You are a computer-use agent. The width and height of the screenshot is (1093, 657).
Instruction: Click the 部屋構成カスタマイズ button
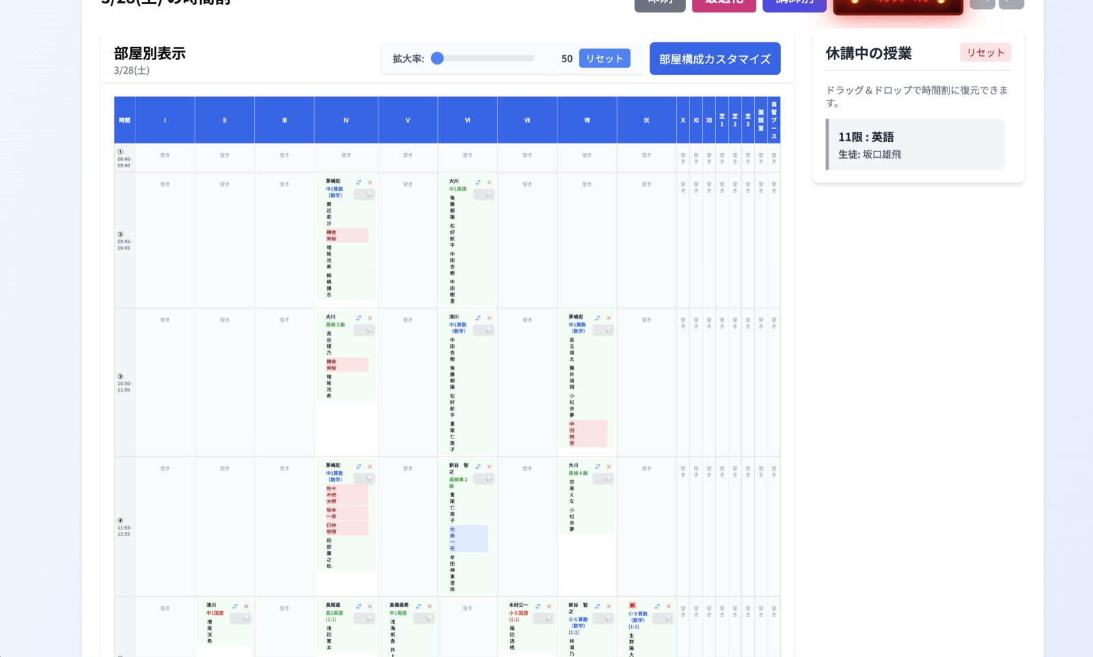(x=715, y=58)
